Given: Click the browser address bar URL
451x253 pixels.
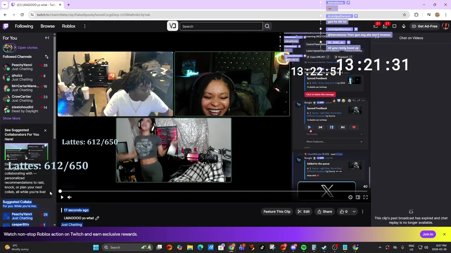Looking at the screenshot, I should [x=93, y=15].
